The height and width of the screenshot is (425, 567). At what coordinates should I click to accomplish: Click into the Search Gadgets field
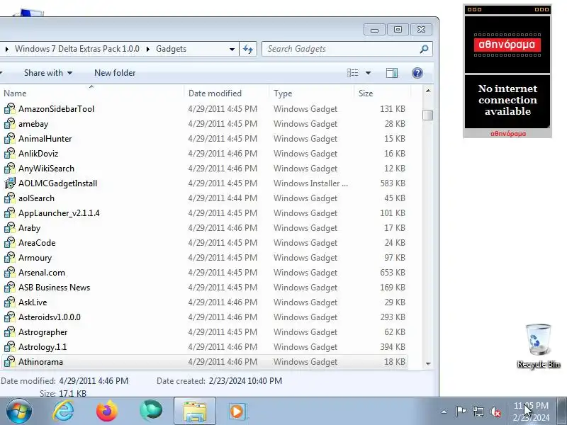click(342, 49)
